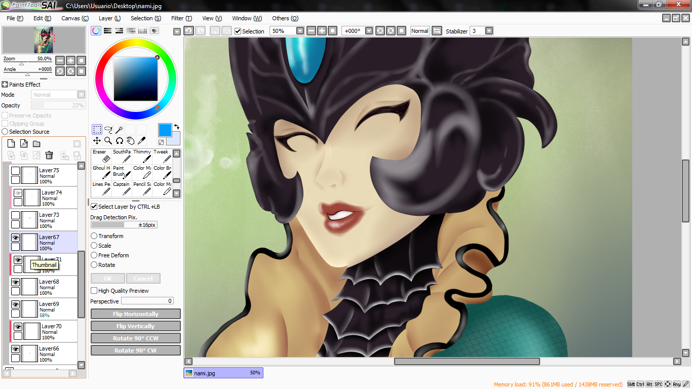
Task: Select the Lasso tool
Action: click(108, 130)
